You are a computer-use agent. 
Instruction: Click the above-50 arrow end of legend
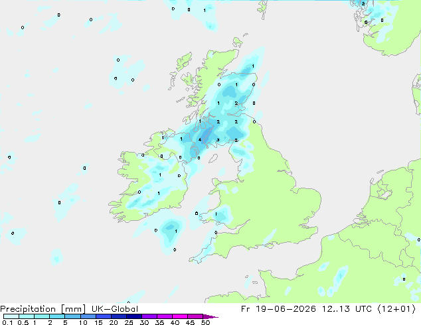tap(210, 316)
